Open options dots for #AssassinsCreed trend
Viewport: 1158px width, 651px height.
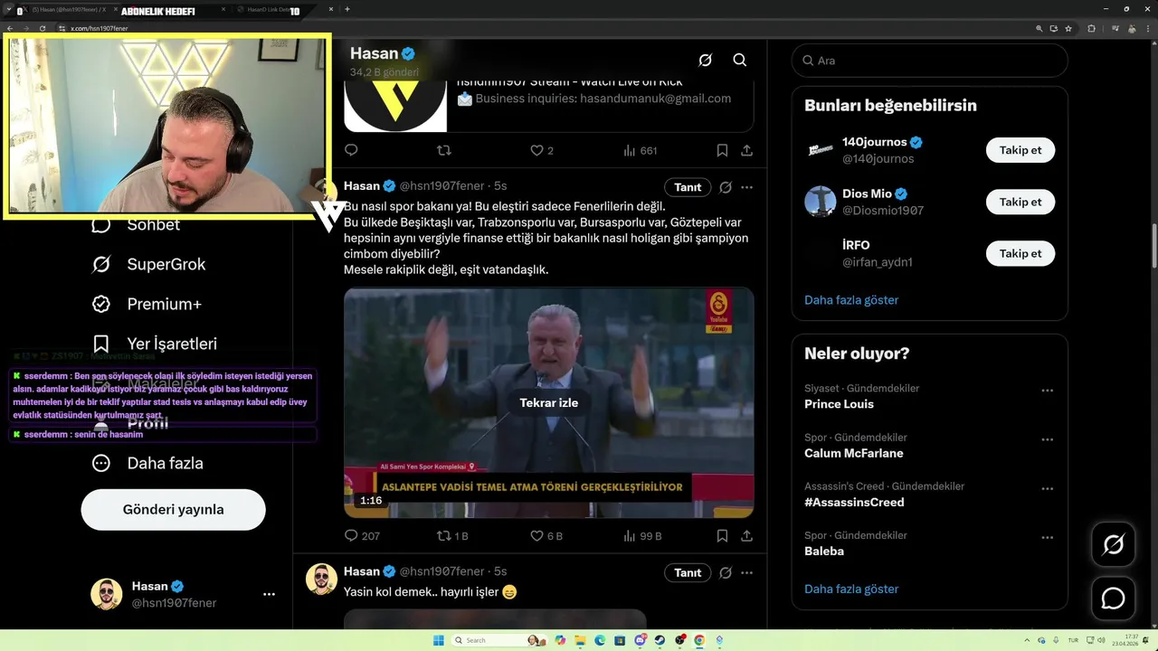(x=1047, y=488)
